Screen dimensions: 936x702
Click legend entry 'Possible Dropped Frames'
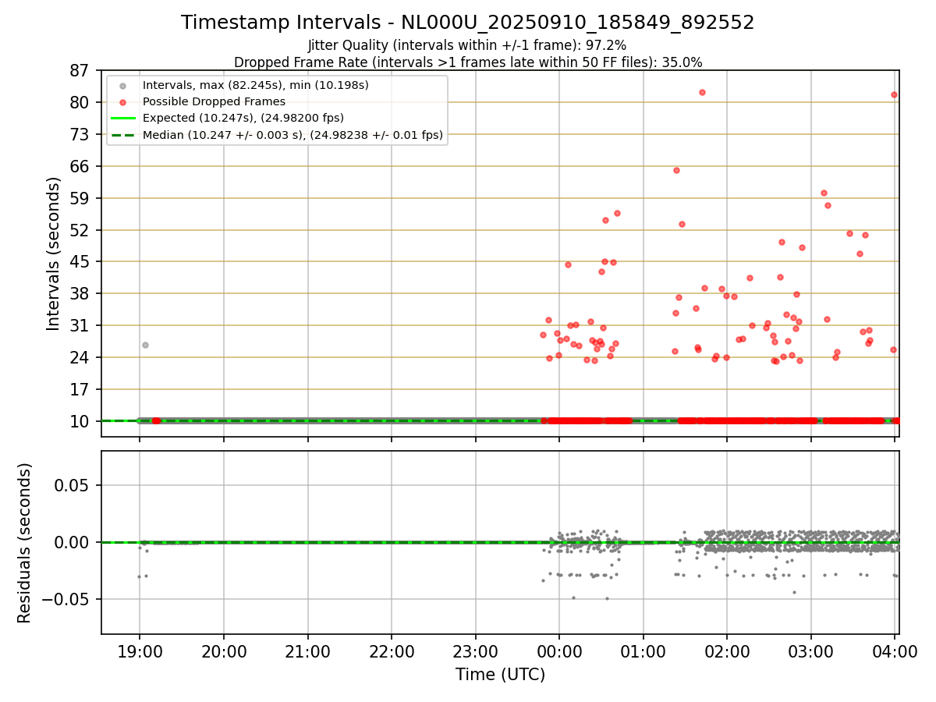pos(214,101)
